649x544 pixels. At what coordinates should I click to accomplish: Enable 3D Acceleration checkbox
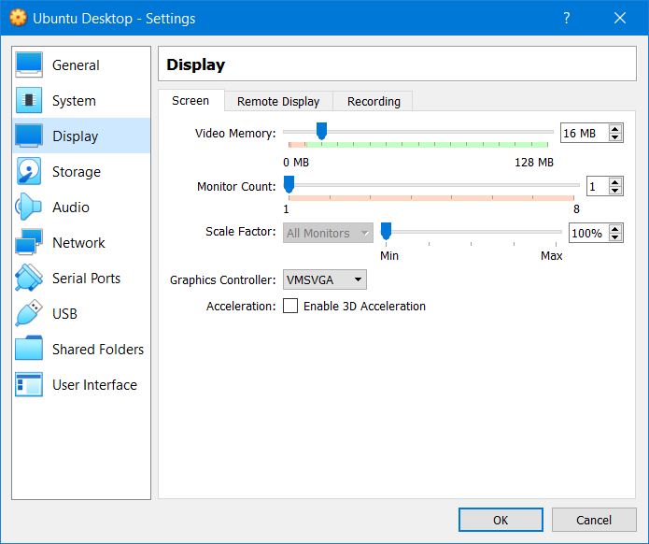point(290,307)
